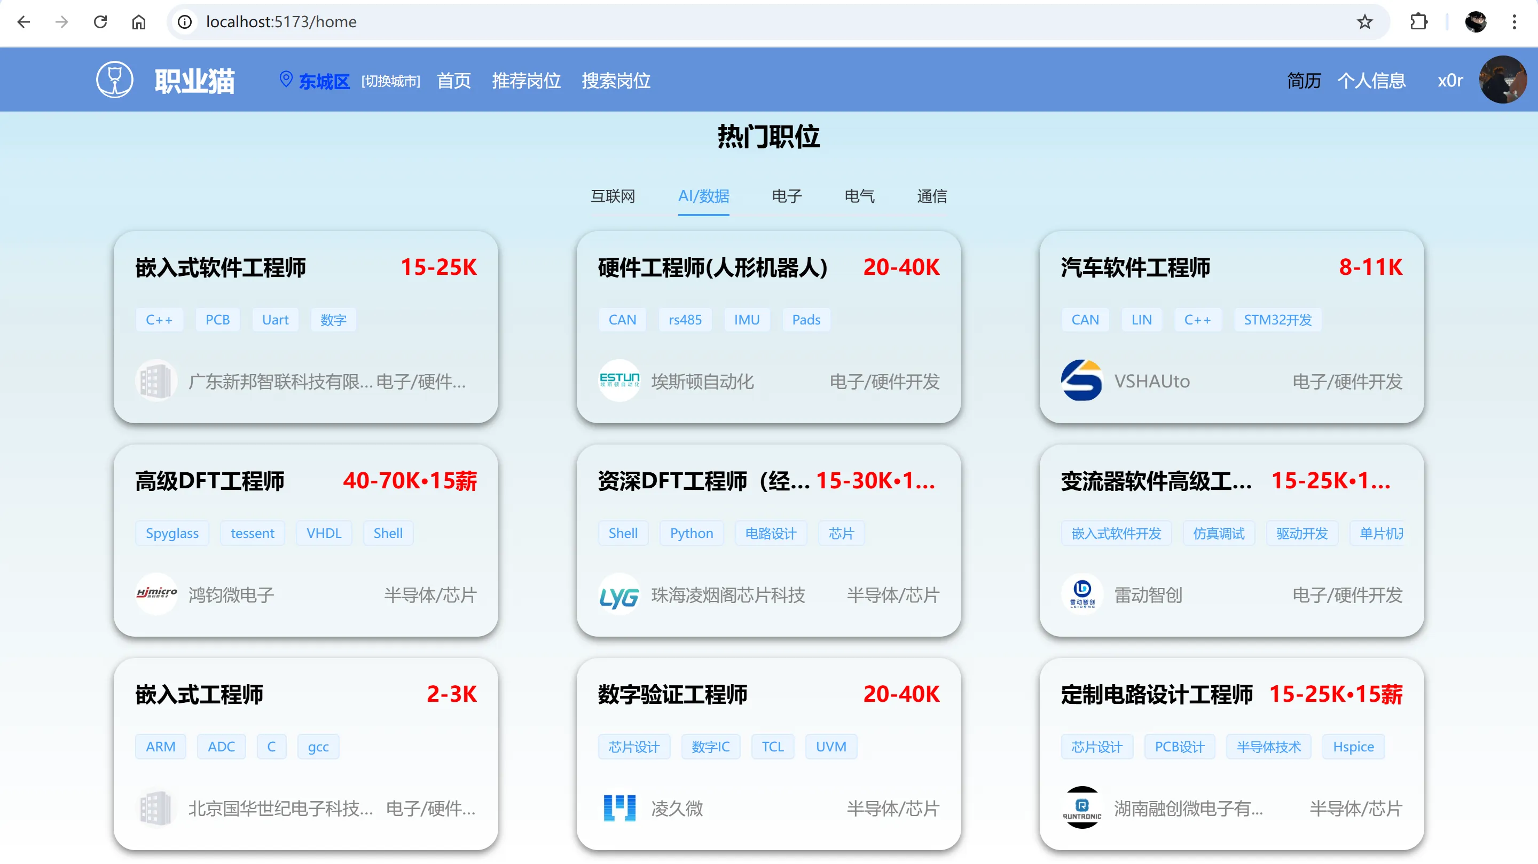Click the ESTUN company logo
The image size is (1538, 864).
coord(619,380)
